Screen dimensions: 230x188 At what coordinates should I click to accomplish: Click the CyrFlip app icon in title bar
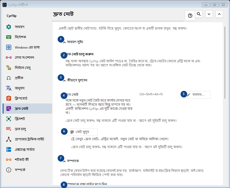tap(5, 5)
